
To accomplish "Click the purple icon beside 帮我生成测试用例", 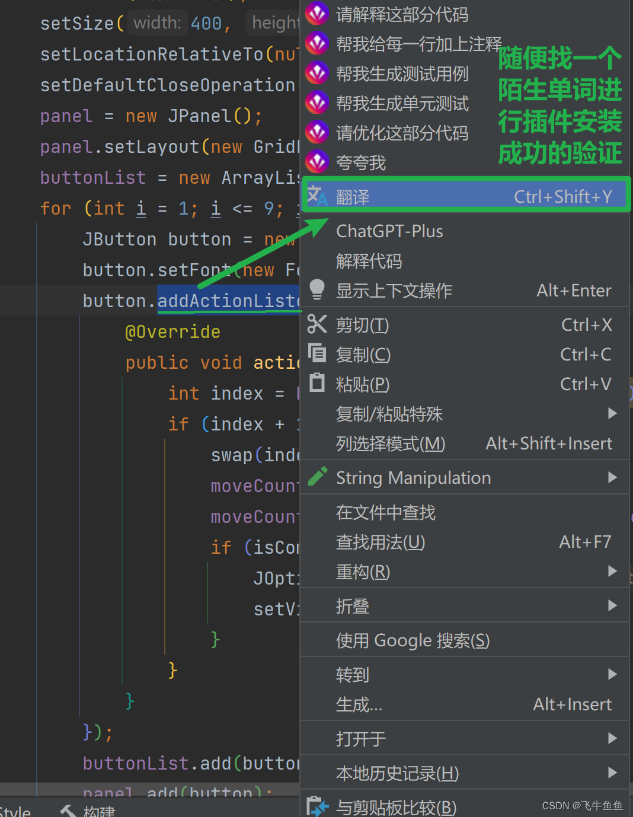I will coord(317,72).
